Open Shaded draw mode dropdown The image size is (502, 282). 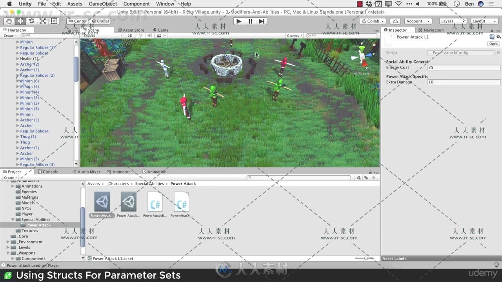coord(103,36)
